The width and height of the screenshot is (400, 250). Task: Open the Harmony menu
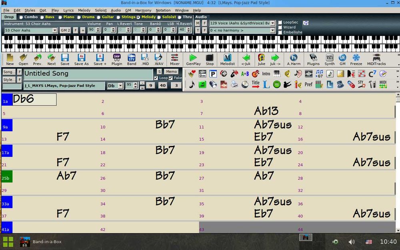[x=143, y=10]
